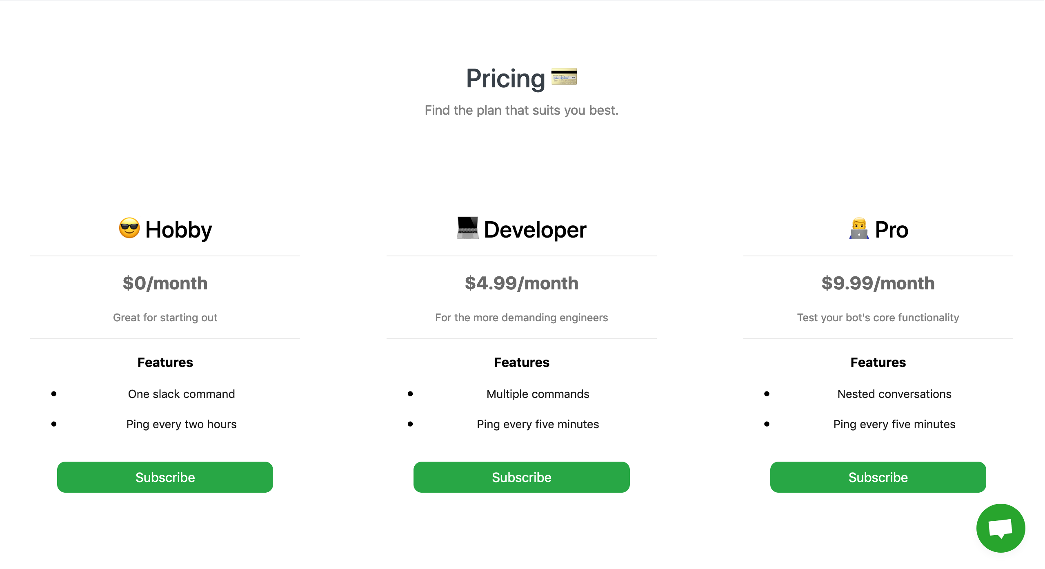
Task: Click the 'One slack command' feature
Action: [x=181, y=394]
